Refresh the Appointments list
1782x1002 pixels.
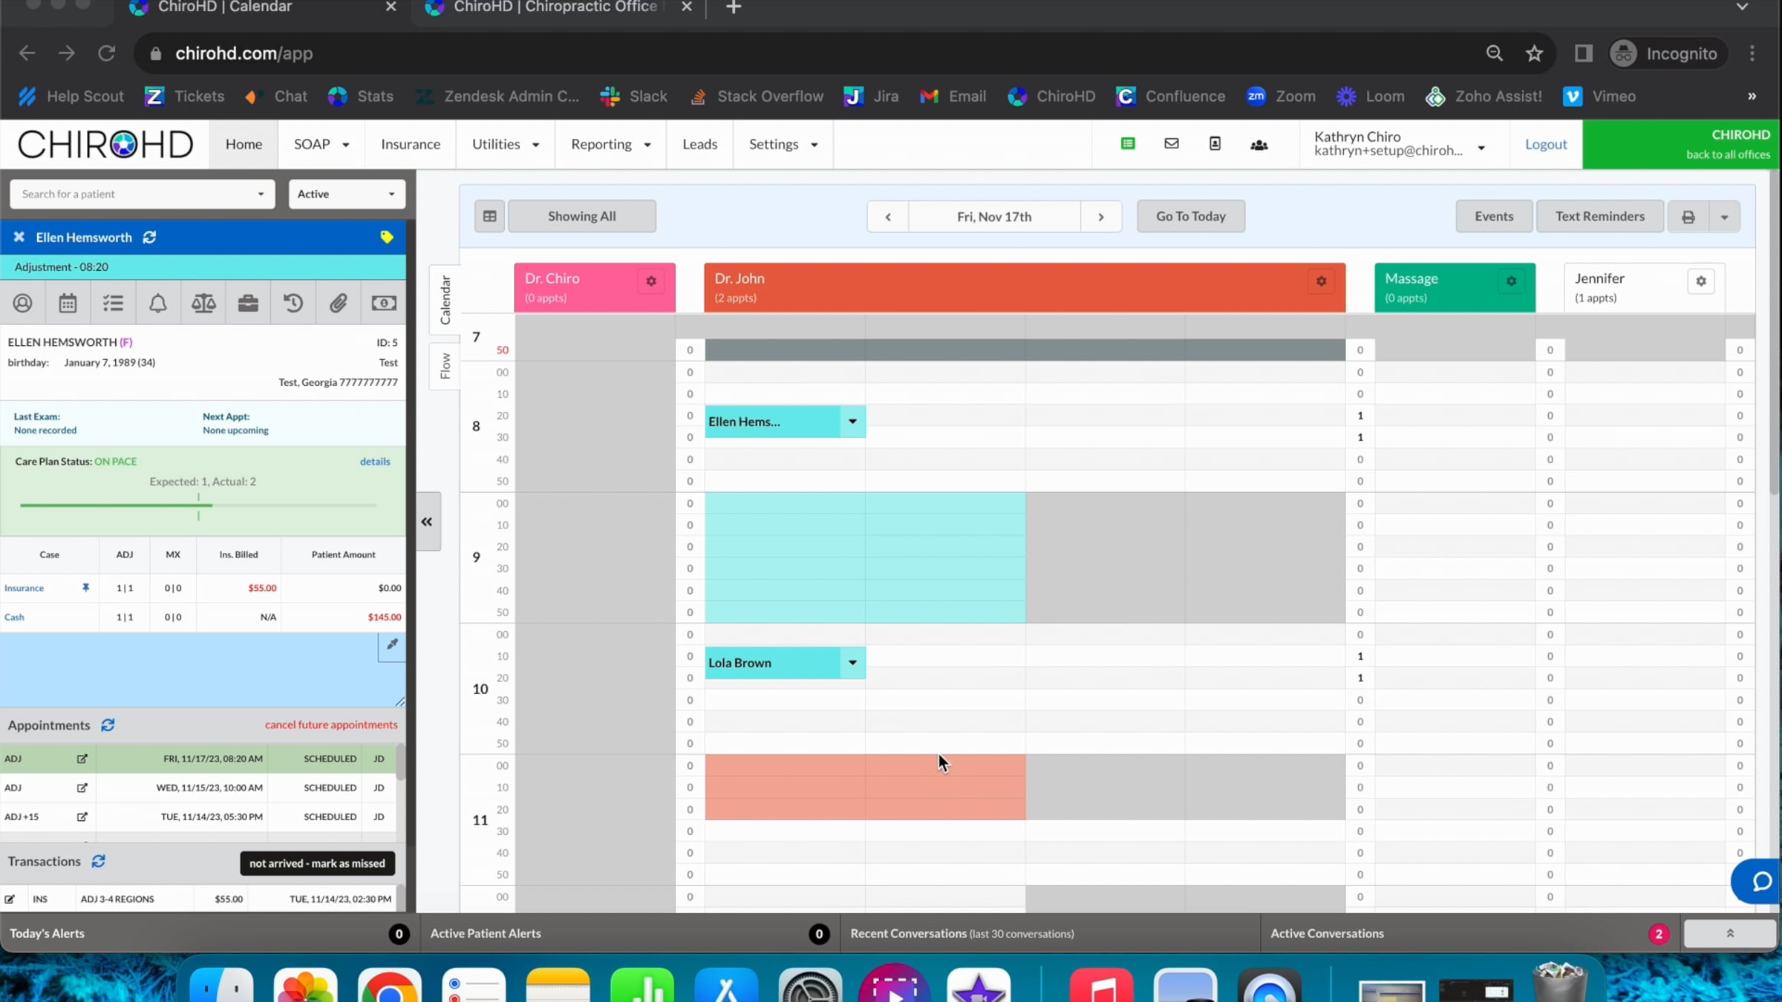pyautogui.click(x=108, y=725)
